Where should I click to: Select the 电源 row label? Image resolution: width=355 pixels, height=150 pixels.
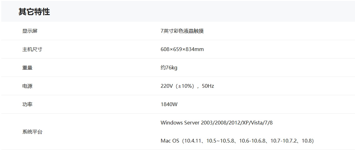coord(27,86)
